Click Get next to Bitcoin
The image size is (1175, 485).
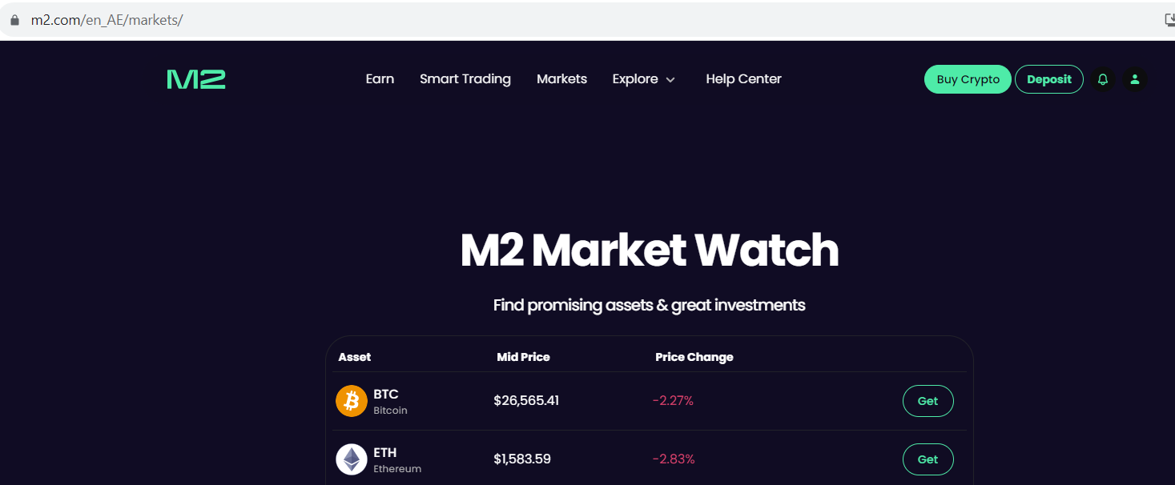click(928, 400)
